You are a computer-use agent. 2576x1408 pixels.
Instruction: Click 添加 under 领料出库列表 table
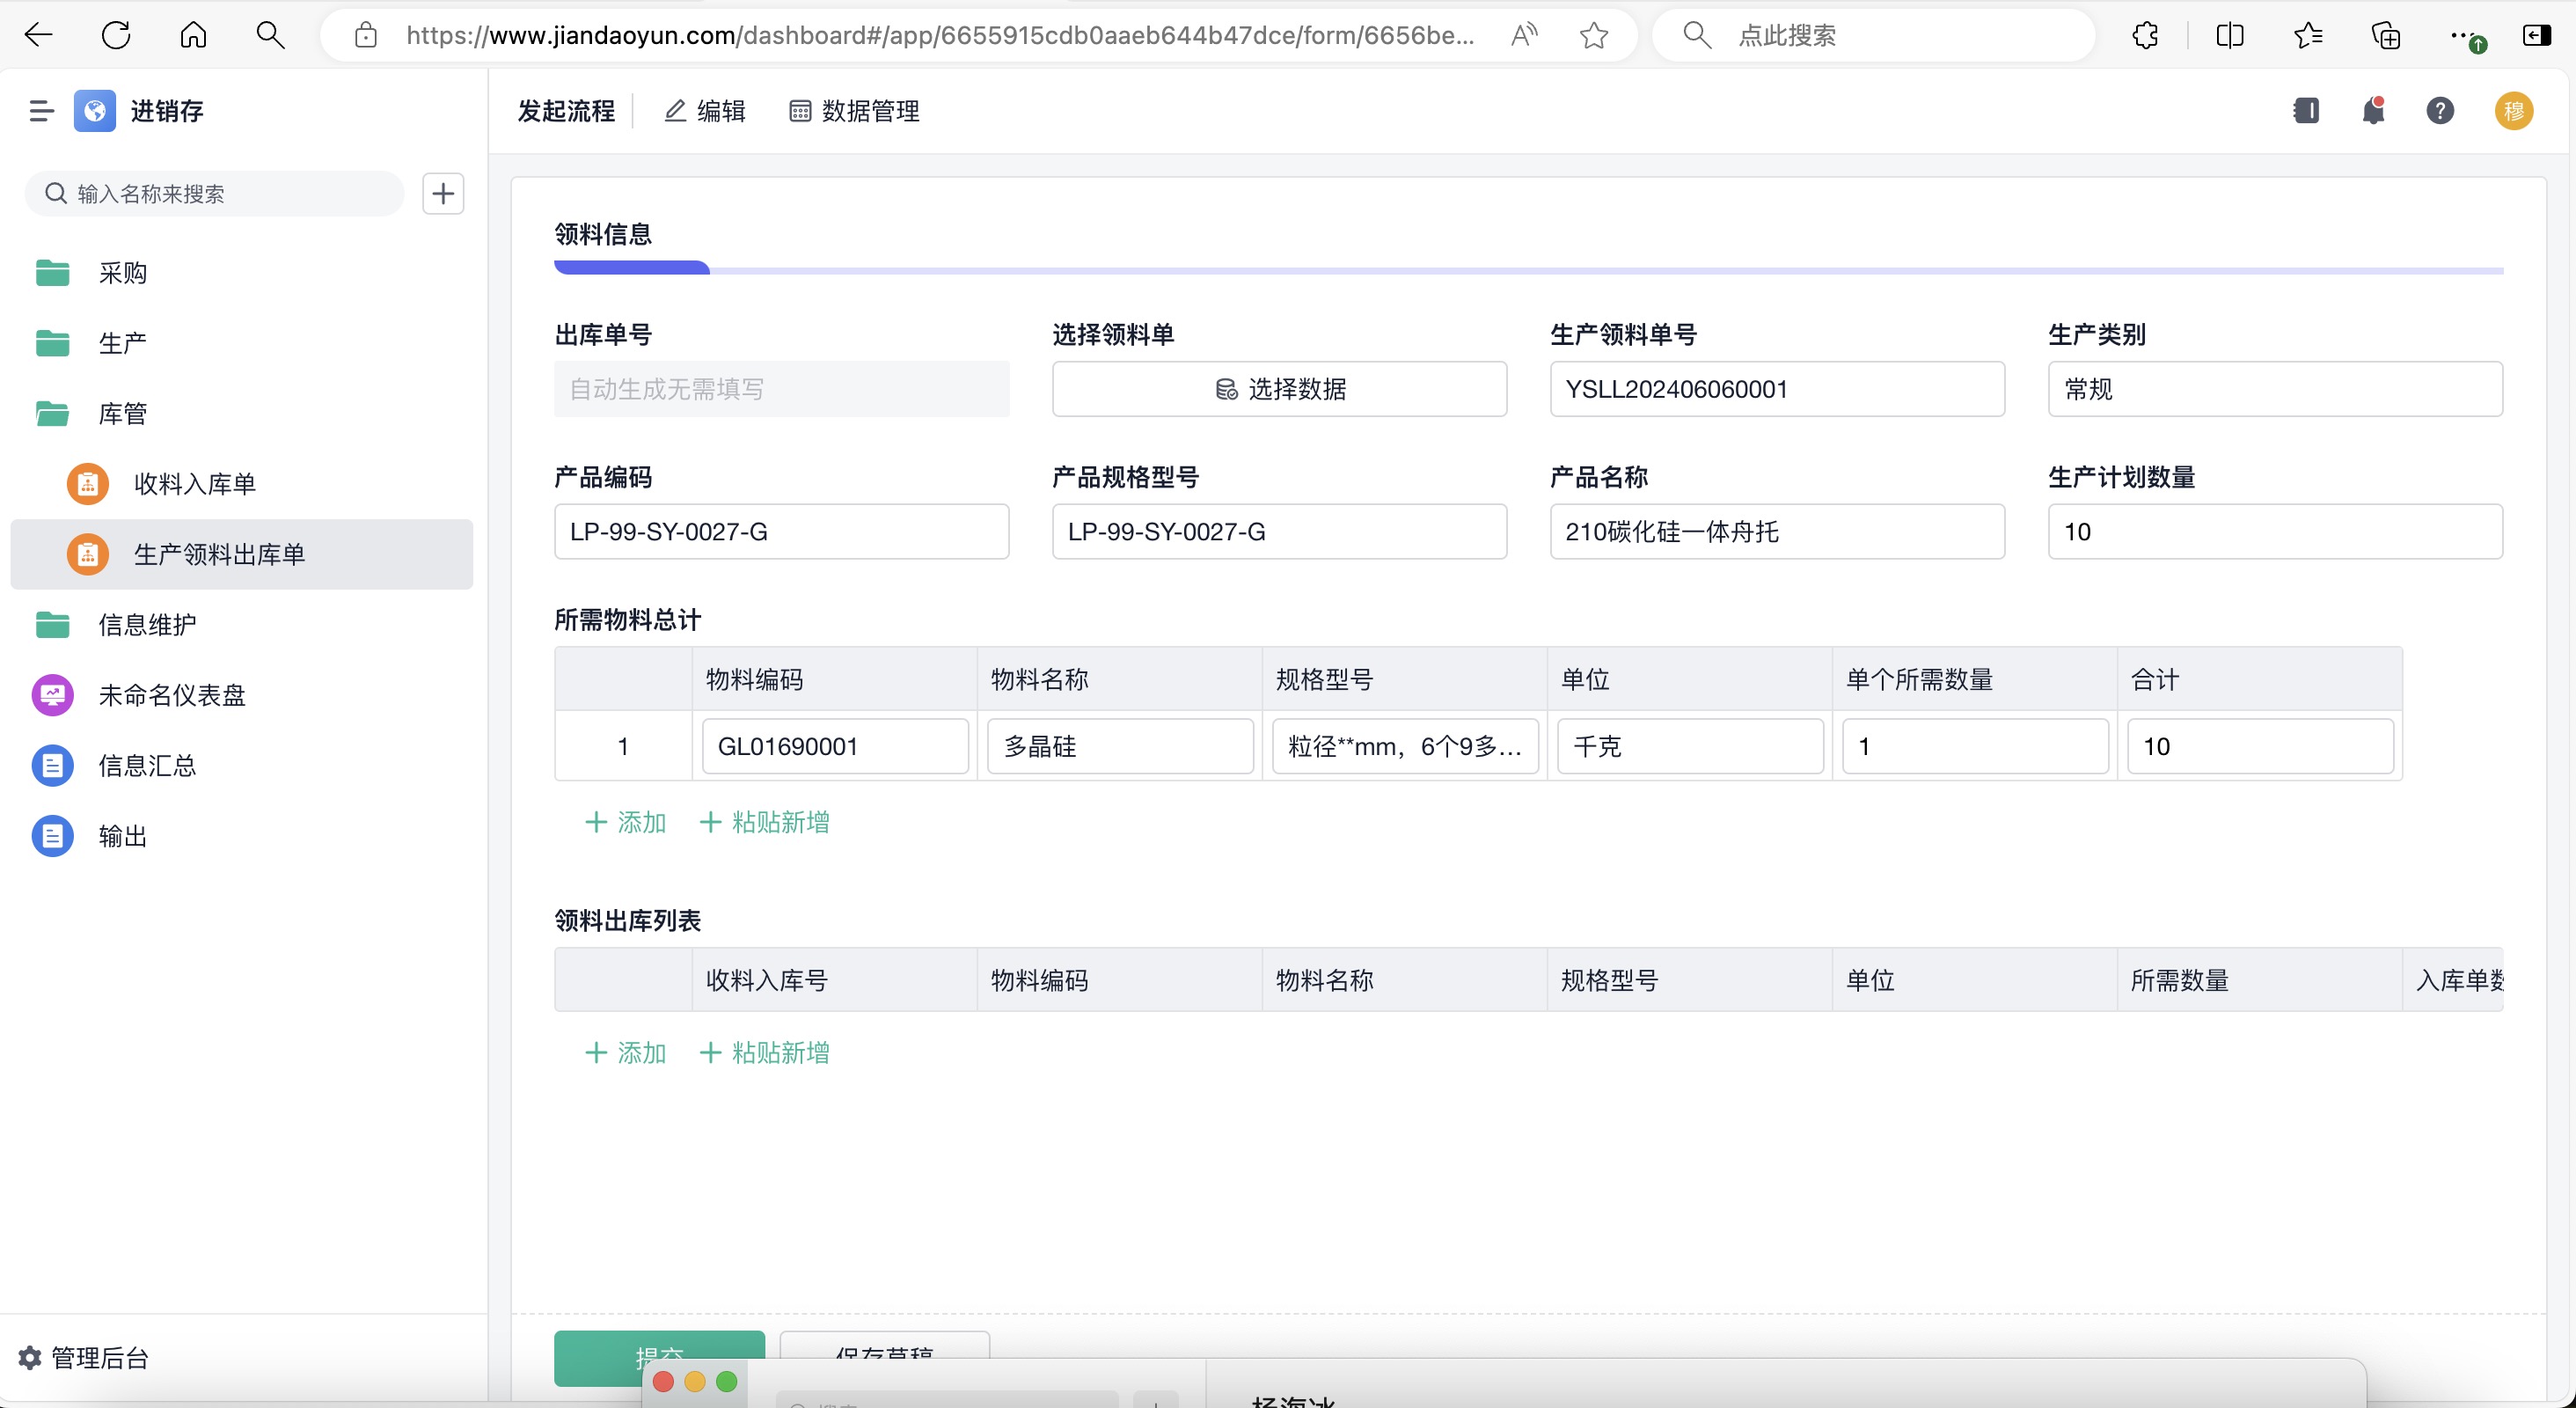[625, 1052]
